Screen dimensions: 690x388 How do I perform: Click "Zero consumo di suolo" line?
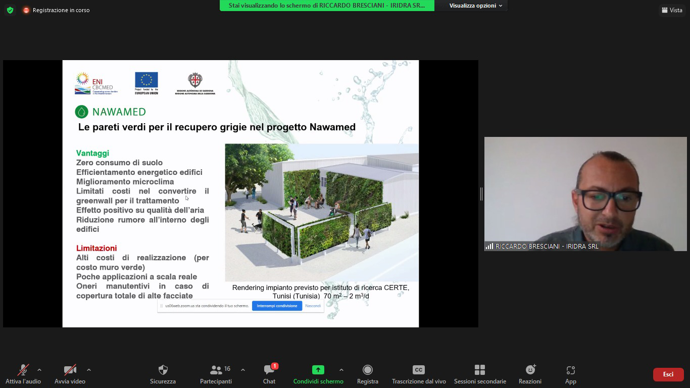(x=119, y=163)
